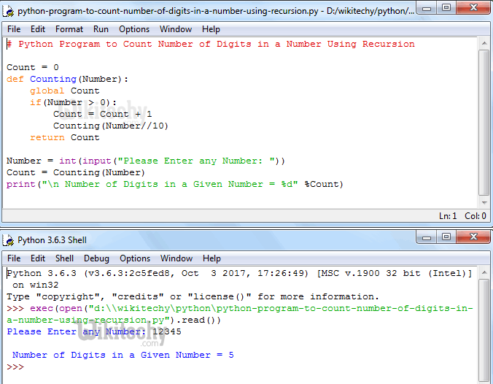Open the Shell menu in Python Shell
The image size is (493, 384).
65,258
